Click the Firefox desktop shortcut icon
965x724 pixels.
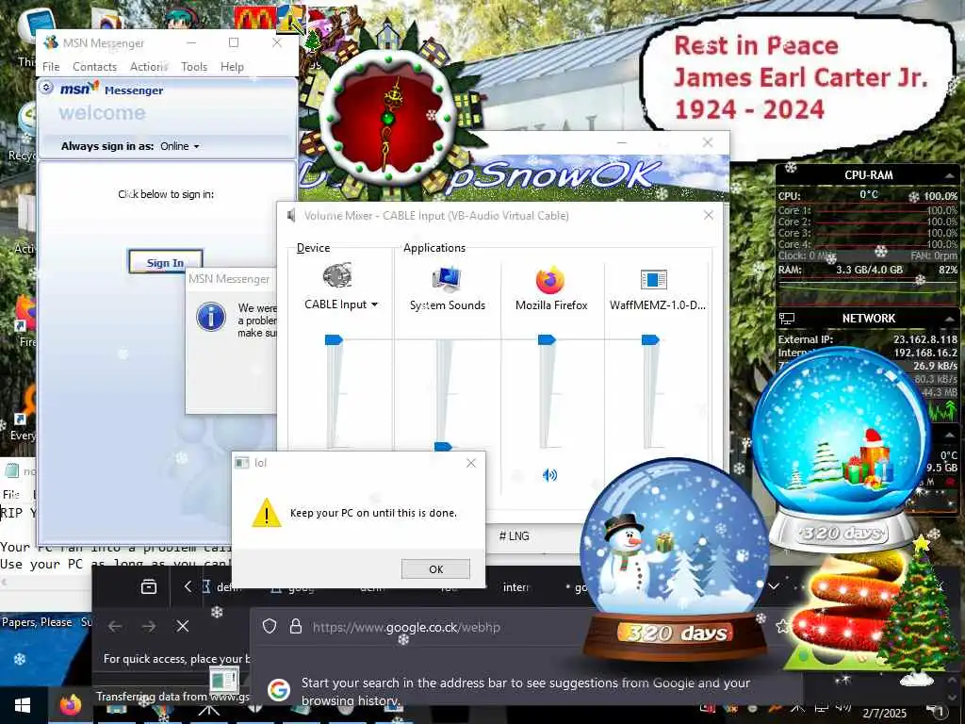(x=25, y=314)
